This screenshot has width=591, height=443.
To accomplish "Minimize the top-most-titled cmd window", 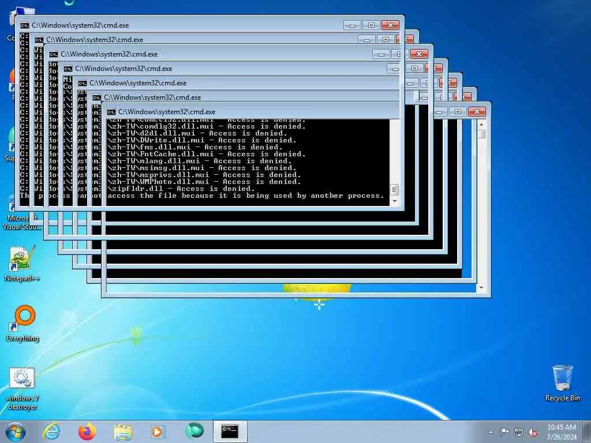I will [352, 25].
